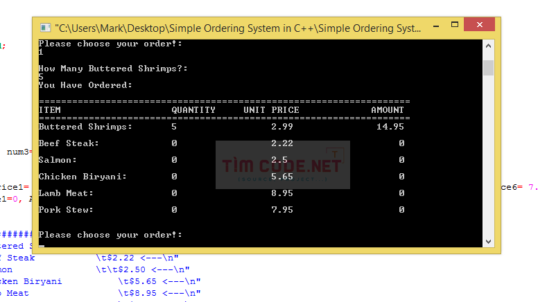Click 'Steak' text in the code editor

pos(21,258)
